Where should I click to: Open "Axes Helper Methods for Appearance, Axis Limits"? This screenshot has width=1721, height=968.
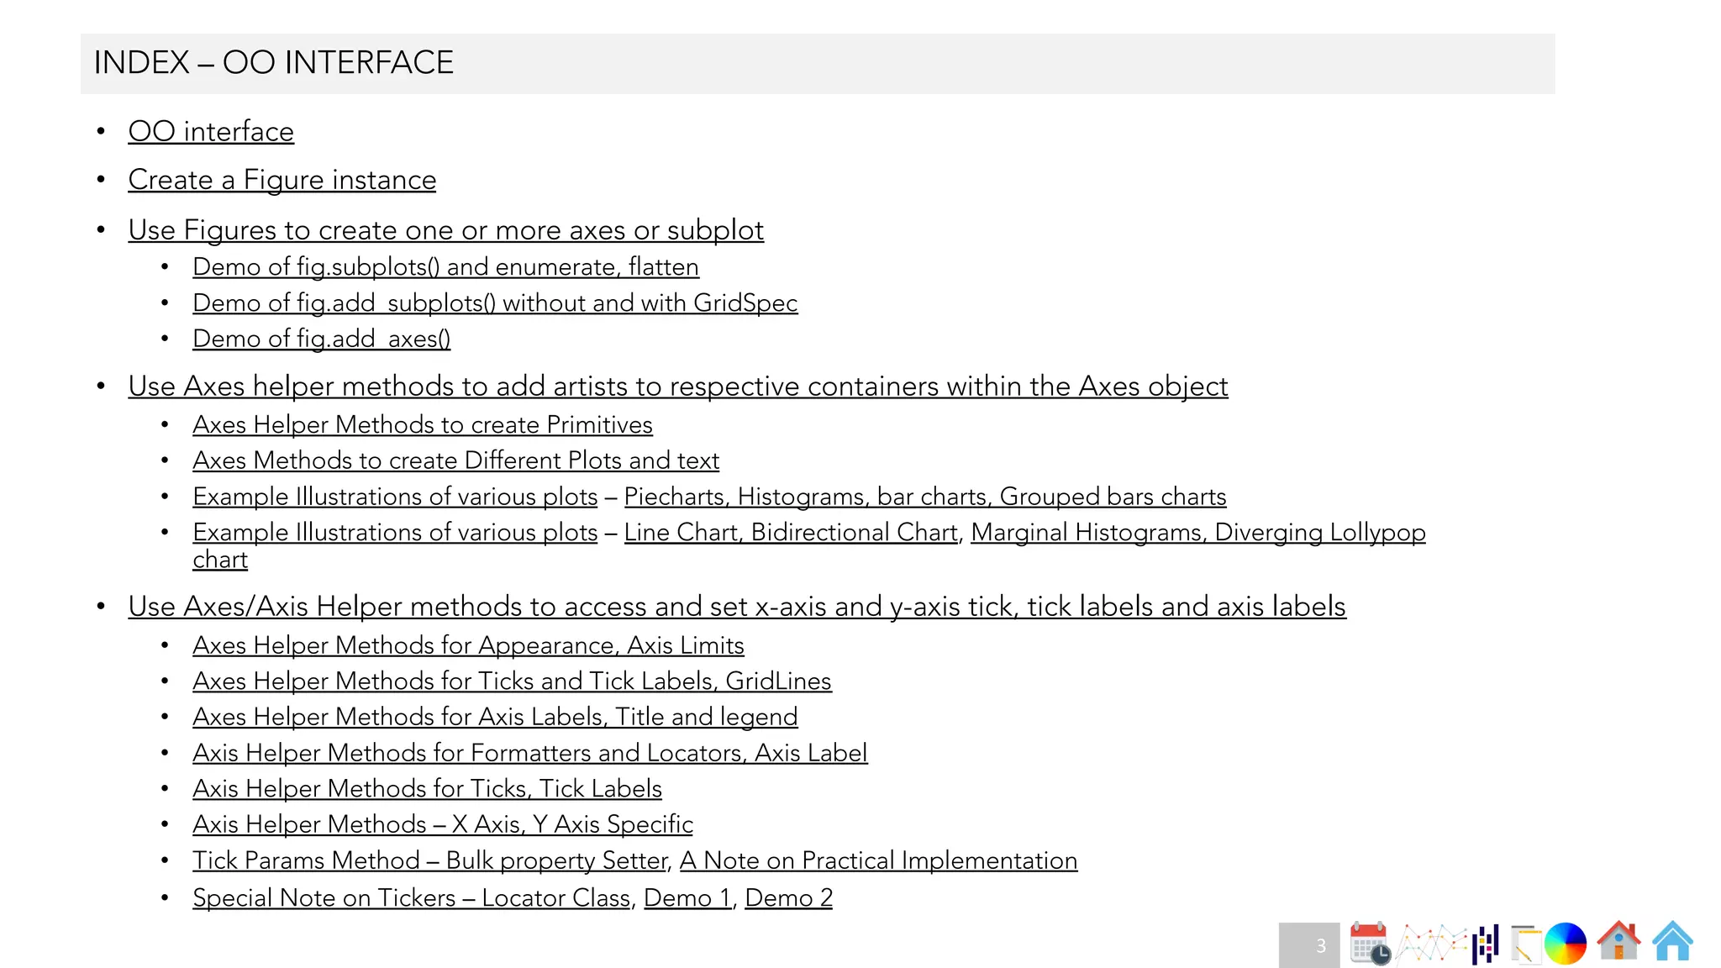[468, 645]
